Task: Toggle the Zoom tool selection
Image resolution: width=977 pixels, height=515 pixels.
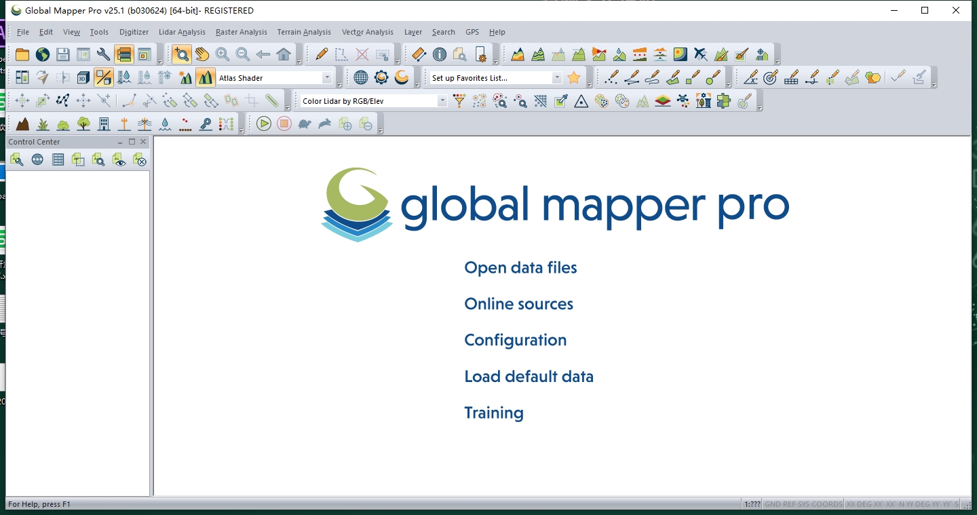Action: point(183,54)
